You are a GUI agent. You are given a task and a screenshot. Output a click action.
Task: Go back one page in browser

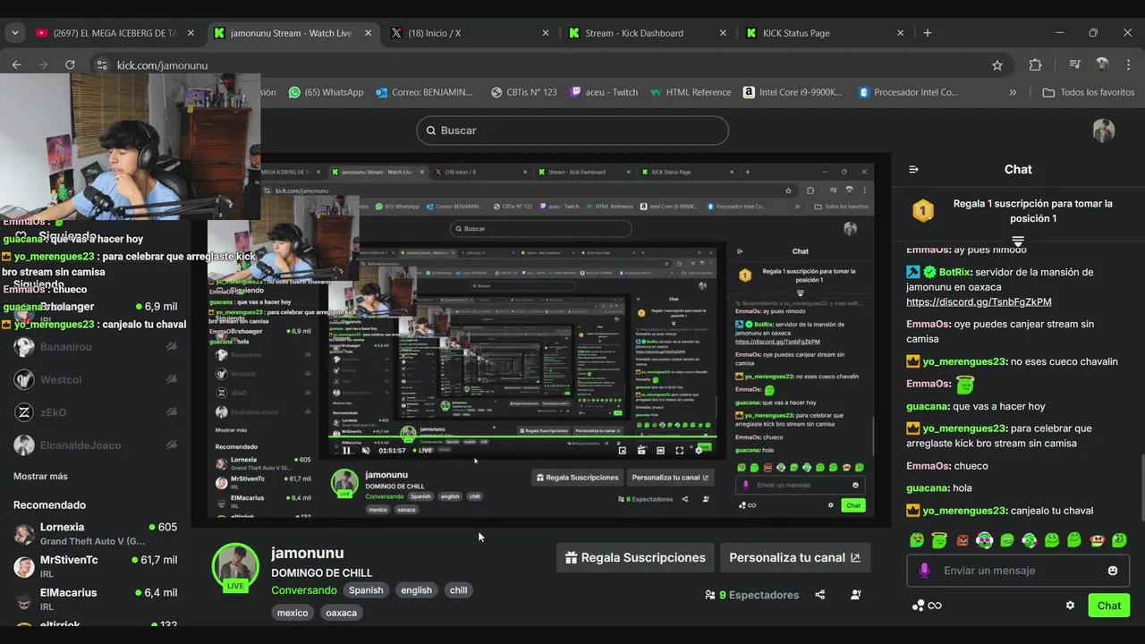pyautogui.click(x=16, y=65)
